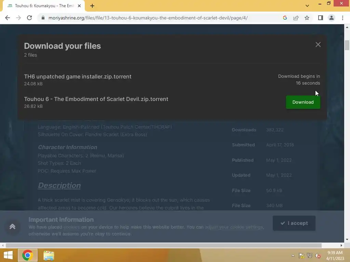350x262 pixels.
Task: Accept cookies with I accept button
Action: pos(294,223)
